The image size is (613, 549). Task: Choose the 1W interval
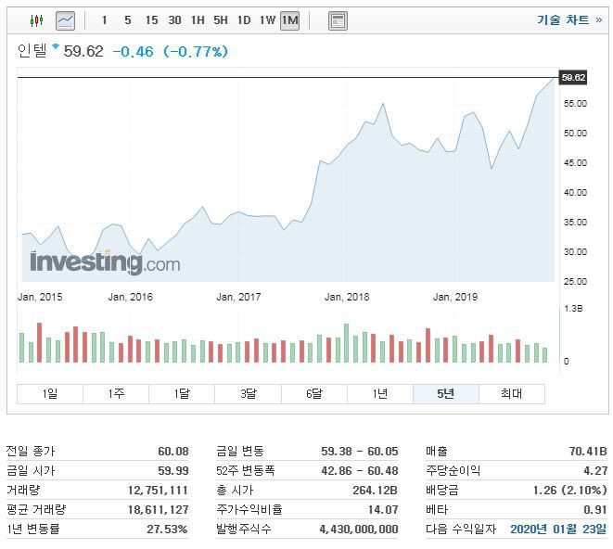coord(267,20)
